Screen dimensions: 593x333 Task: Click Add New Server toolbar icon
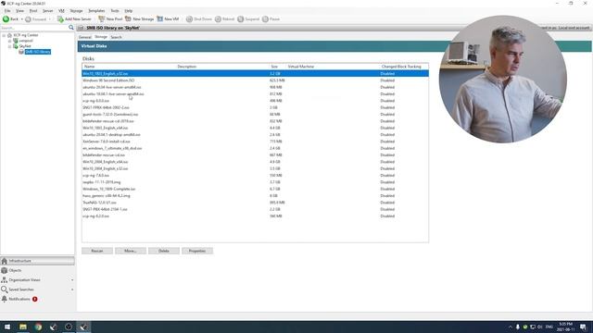60,18
